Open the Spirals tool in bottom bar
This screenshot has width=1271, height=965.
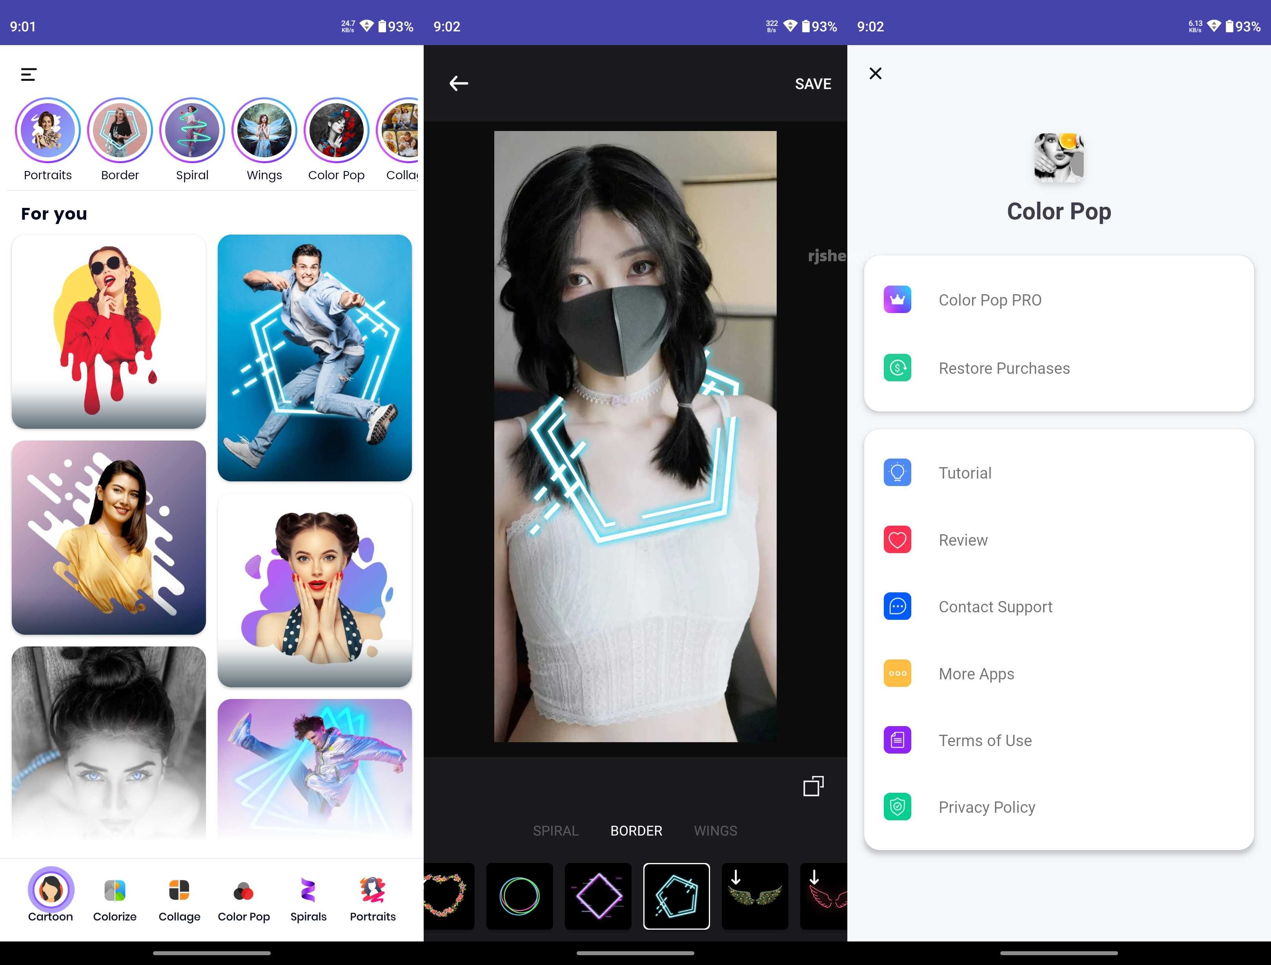tap(308, 899)
